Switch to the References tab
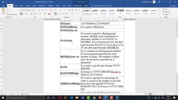This screenshot has height=100, width=178. coord(42,6)
